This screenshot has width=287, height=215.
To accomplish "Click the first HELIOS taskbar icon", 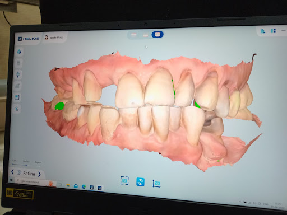I will (x=91, y=187).
